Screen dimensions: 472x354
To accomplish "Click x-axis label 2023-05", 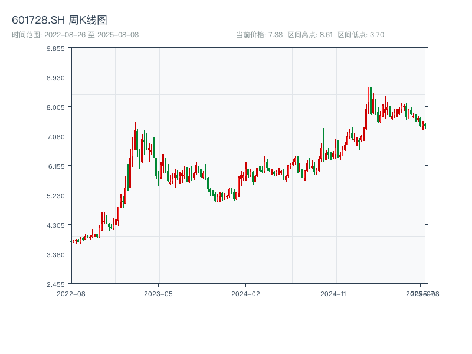I will (x=158, y=294).
